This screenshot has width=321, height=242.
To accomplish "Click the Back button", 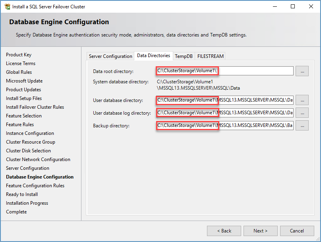I will point(224,230).
